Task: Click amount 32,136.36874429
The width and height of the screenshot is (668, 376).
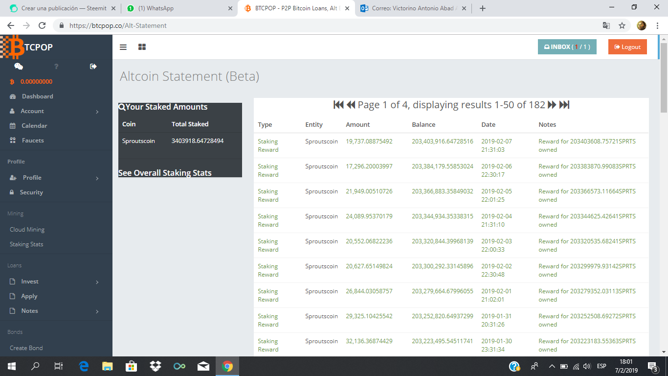Action: click(369, 341)
